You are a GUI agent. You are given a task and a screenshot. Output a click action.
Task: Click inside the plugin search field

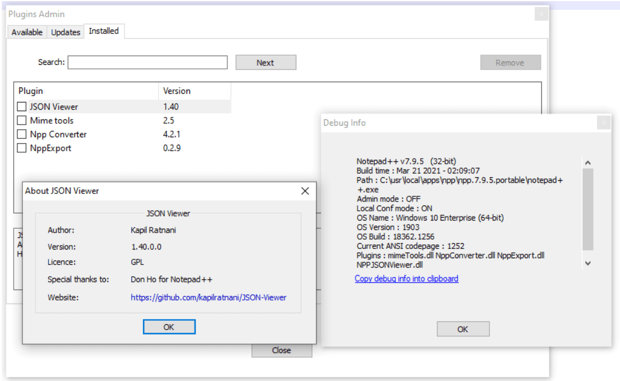click(x=147, y=62)
